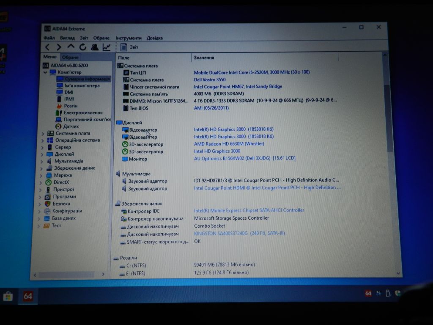Click the right panel vertical scrollbar thumb
The height and width of the screenshot is (325, 433).
389,118
